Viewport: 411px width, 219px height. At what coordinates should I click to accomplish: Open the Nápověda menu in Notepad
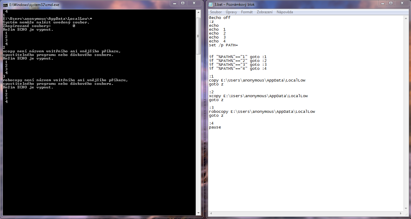click(x=285, y=12)
